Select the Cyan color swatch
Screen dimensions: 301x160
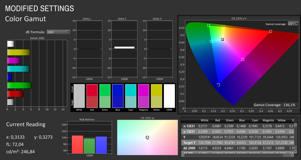click(130, 96)
